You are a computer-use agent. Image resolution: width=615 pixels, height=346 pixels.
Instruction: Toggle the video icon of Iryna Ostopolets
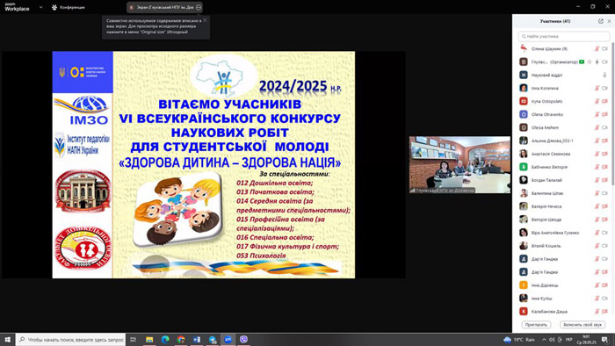[x=604, y=101]
